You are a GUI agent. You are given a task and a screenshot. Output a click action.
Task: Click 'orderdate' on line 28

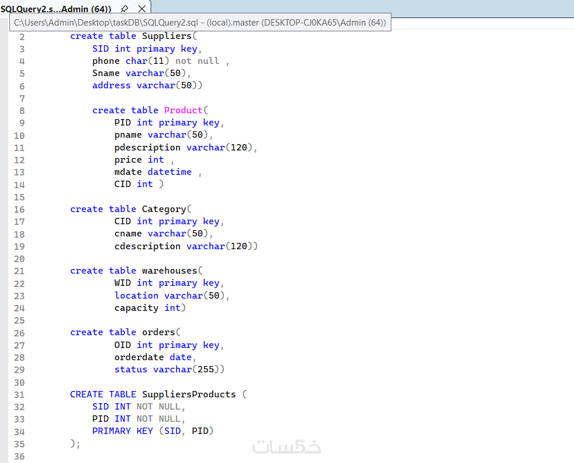coord(139,357)
